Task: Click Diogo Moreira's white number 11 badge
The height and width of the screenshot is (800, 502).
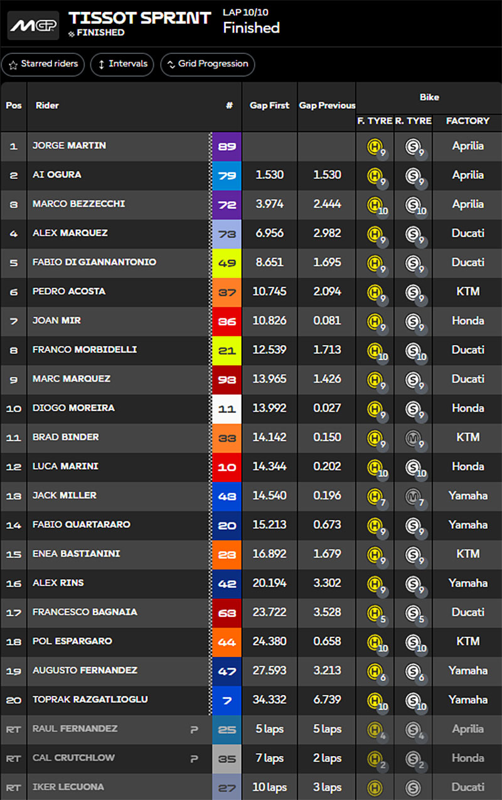Action: [227, 408]
